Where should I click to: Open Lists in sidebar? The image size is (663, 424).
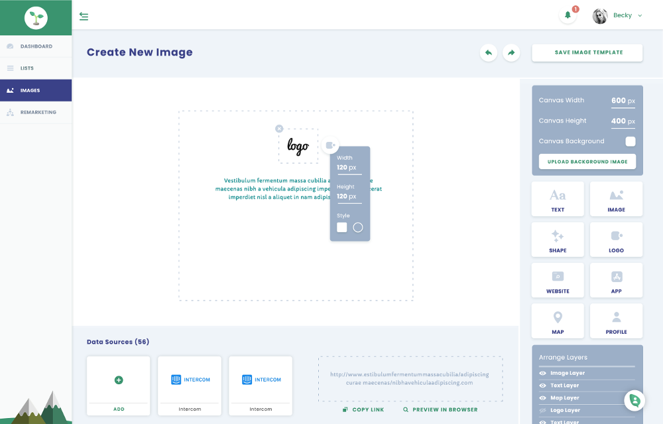click(x=36, y=68)
